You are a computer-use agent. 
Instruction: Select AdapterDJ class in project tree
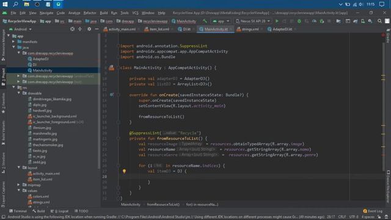click(40, 59)
